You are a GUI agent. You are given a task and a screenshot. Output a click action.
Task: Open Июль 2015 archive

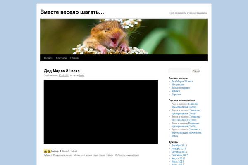click(x=177, y=162)
